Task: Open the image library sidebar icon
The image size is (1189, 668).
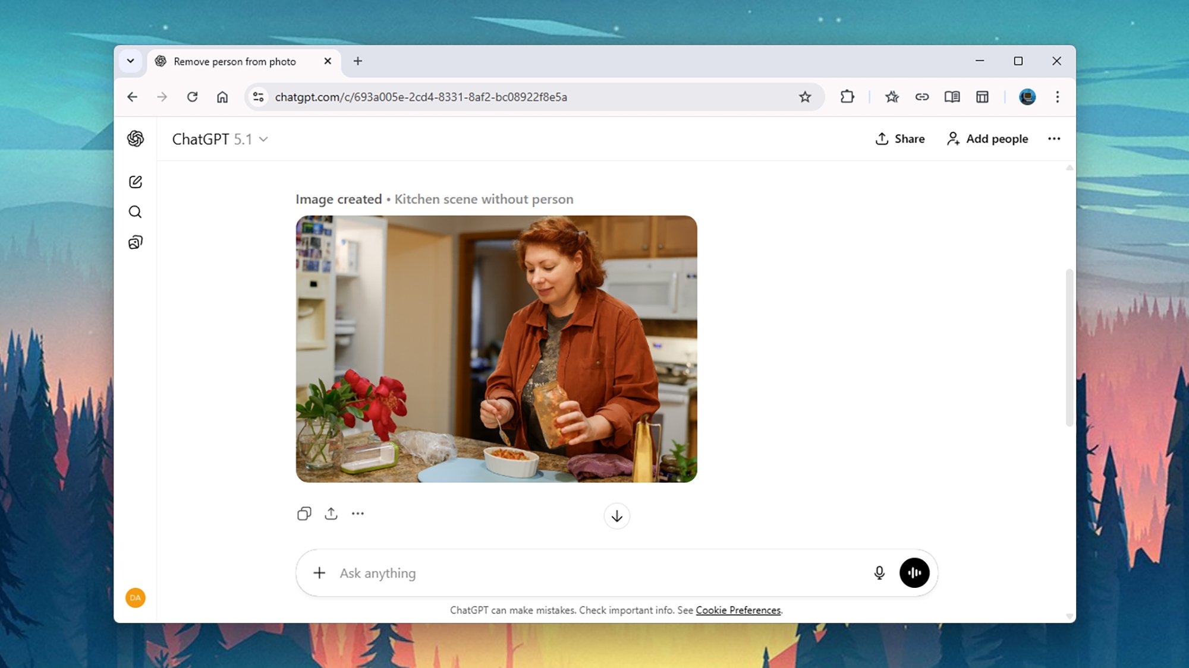Action: [x=136, y=242]
